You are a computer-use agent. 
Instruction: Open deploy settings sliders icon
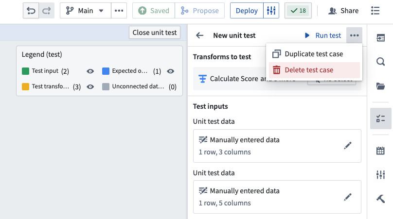pos(271,11)
